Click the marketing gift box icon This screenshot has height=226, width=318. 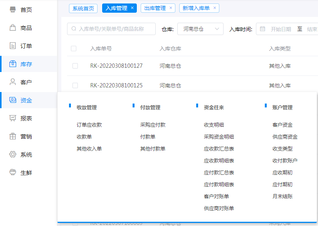click(13, 136)
